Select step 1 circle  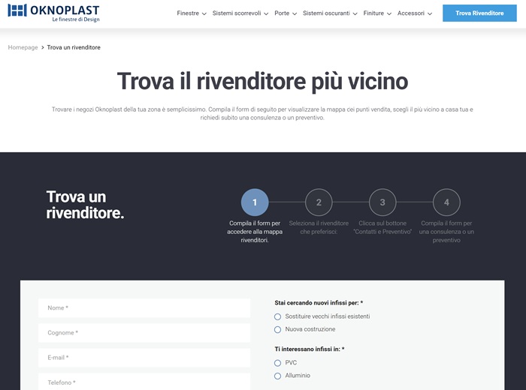255,202
